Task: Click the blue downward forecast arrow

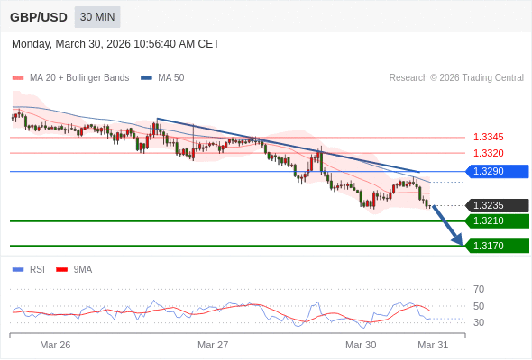Action: pyautogui.click(x=447, y=225)
